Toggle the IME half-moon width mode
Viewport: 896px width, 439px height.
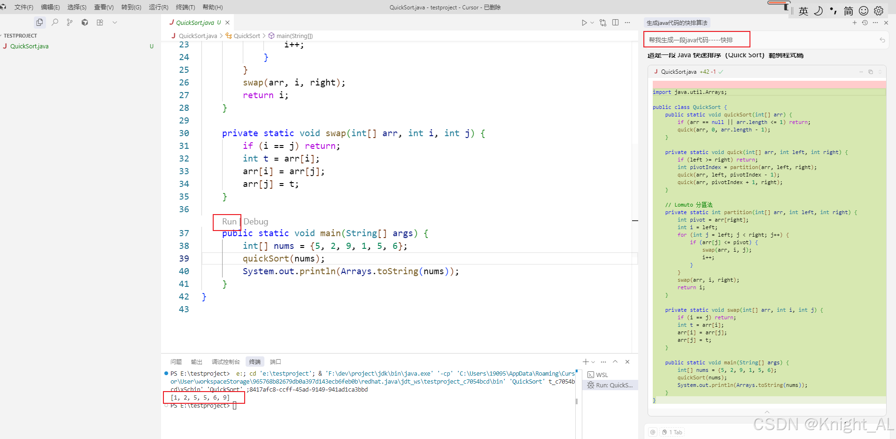point(819,11)
